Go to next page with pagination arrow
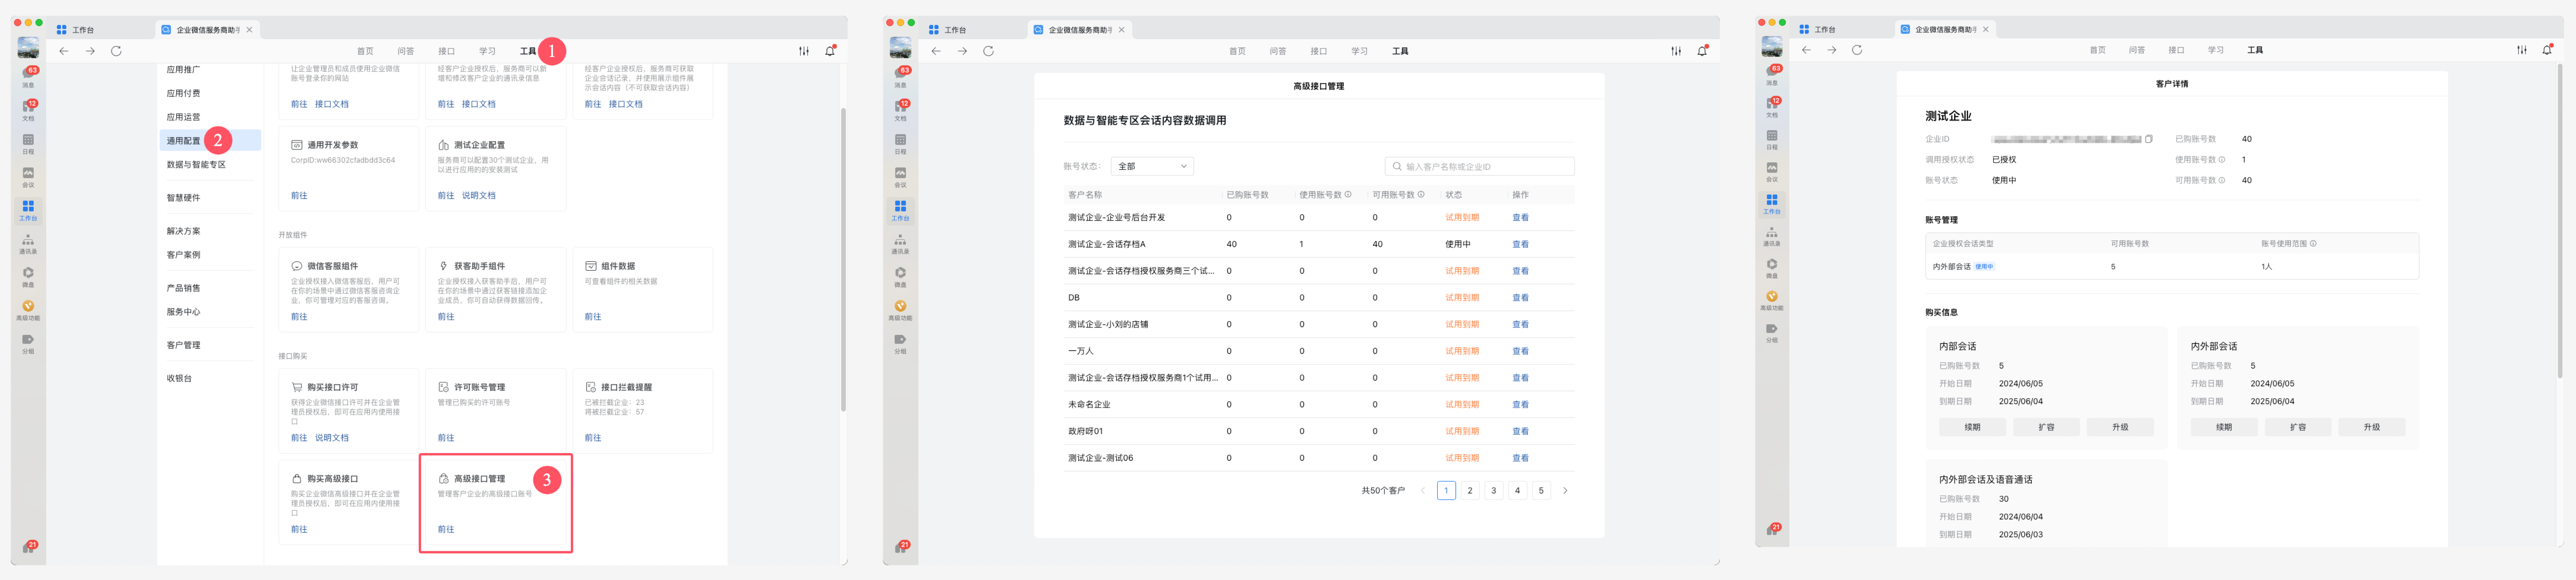Viewport: 2576px width, 580px height. click(x=1565, y=491)
